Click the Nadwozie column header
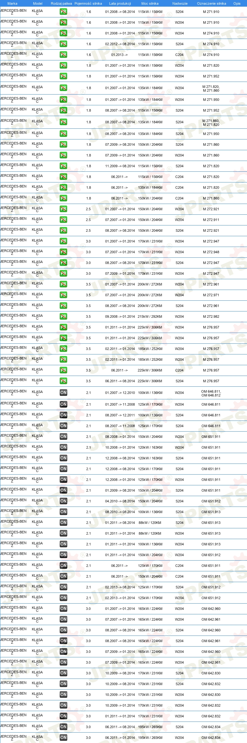Viewport: 247px width, 743px height. click(x=180, y=3)
